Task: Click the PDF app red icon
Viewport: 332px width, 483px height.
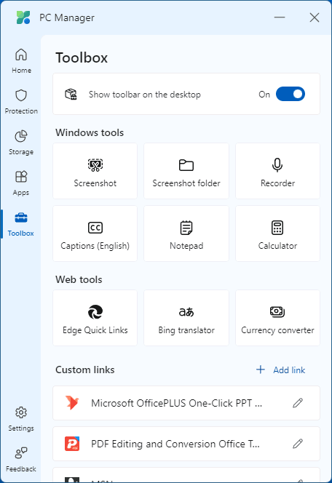Action: (72, 444)
